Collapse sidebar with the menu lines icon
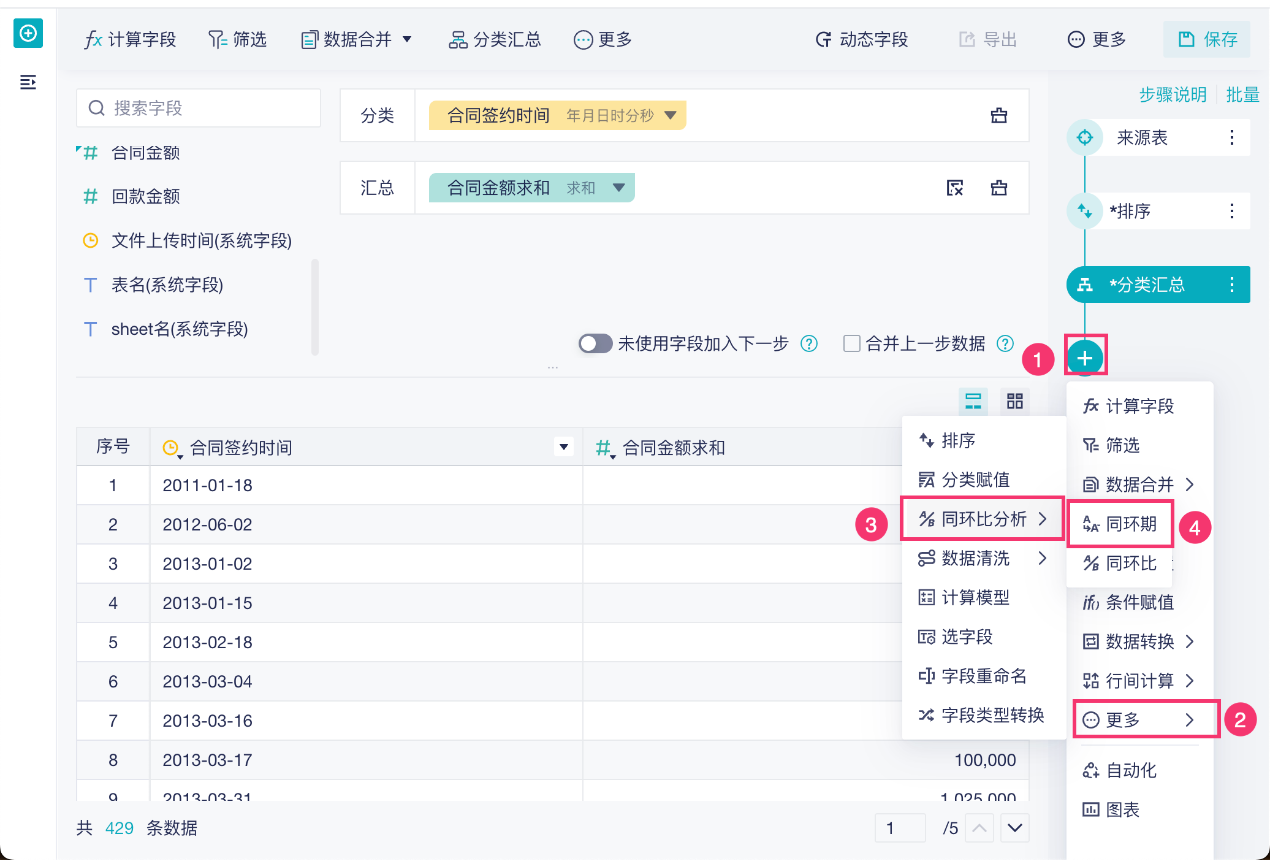Viewport: 1270px width, 861px height. 28,82
